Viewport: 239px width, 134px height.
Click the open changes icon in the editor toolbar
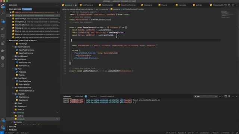(x=229, y=5)
